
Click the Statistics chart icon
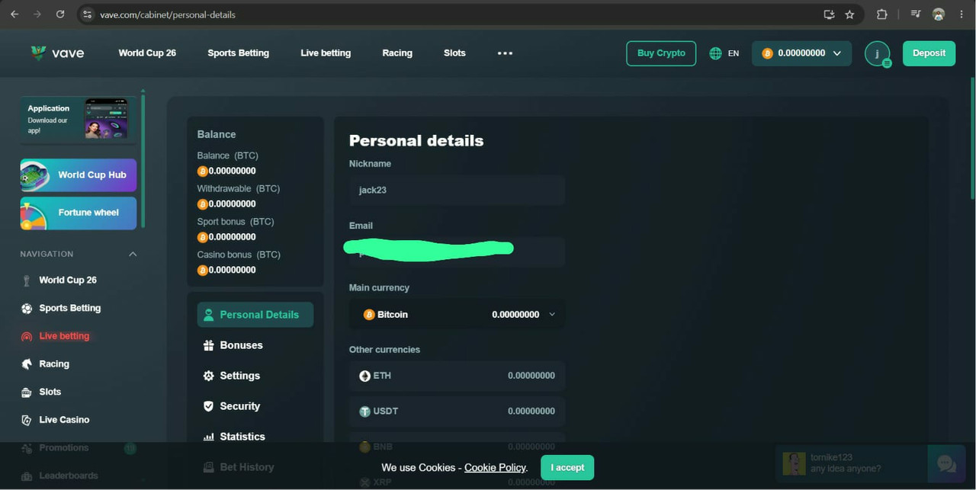pyautogui.click(x=208, y=437)
